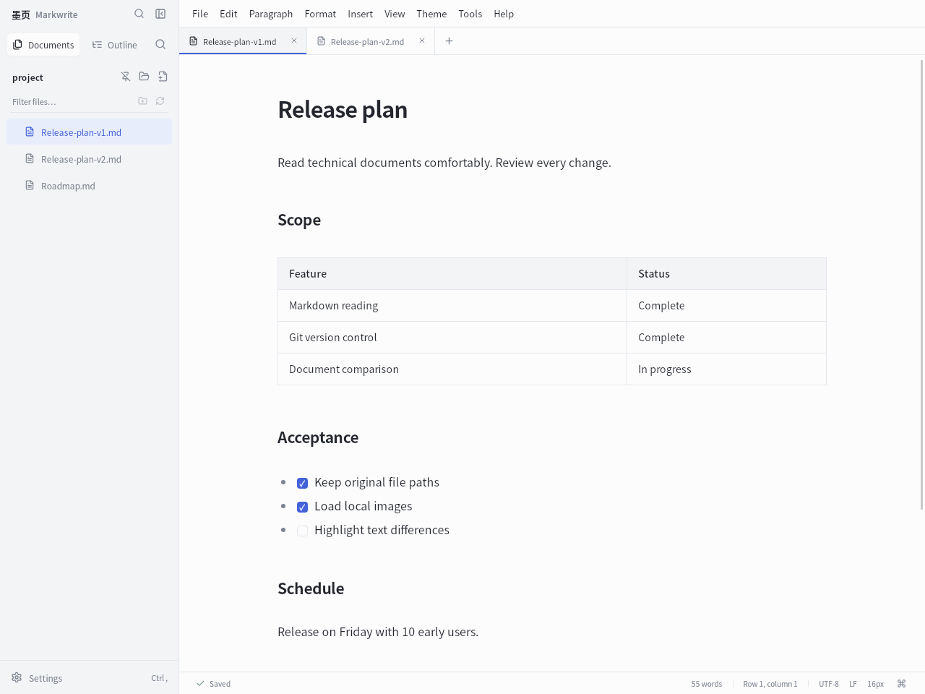Add a new tab with plus button
925x694 pixels.
[x=449, y=41]
